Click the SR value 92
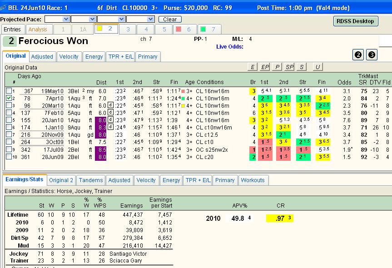The image size is (392, 268). tap(364, 157)
